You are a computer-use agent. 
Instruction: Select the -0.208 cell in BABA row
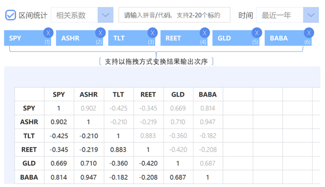point(148,177)
